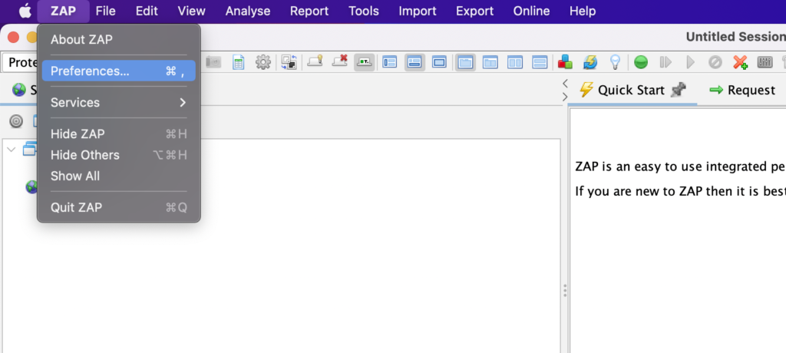Viewport: 786px width, 353px height.
Task: Select the Contexts windows icon in tree
Action: pos(30,149)
